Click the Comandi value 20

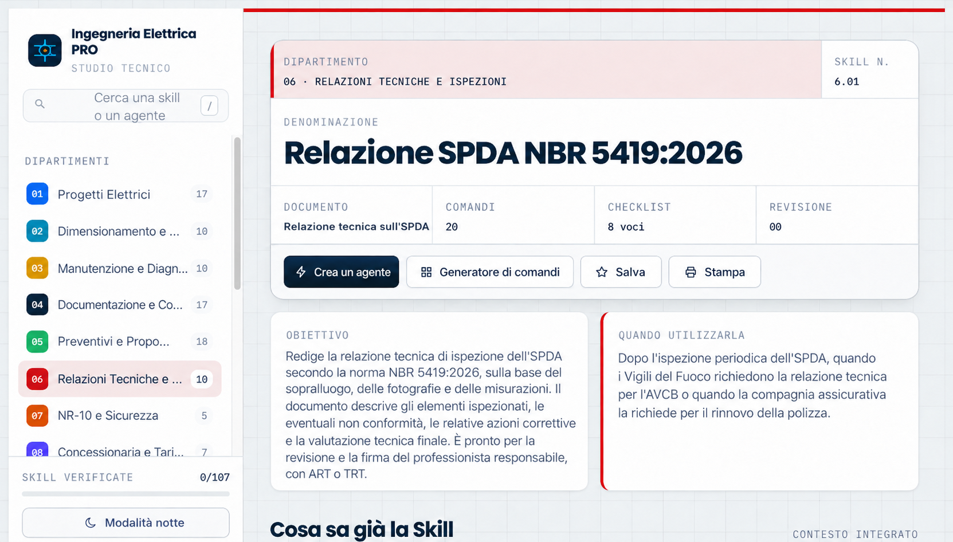tap(452, 227)
